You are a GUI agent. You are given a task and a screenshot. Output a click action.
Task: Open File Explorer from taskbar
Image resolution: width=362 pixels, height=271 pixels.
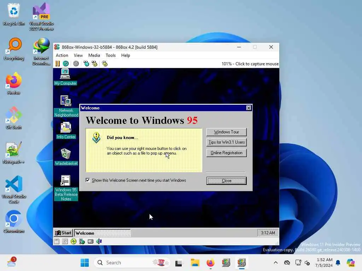click(x=195, y=263)
